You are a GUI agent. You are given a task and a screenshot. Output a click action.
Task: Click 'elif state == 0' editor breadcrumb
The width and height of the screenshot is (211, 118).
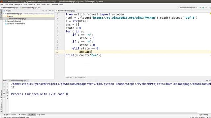[x=80, y=78]
